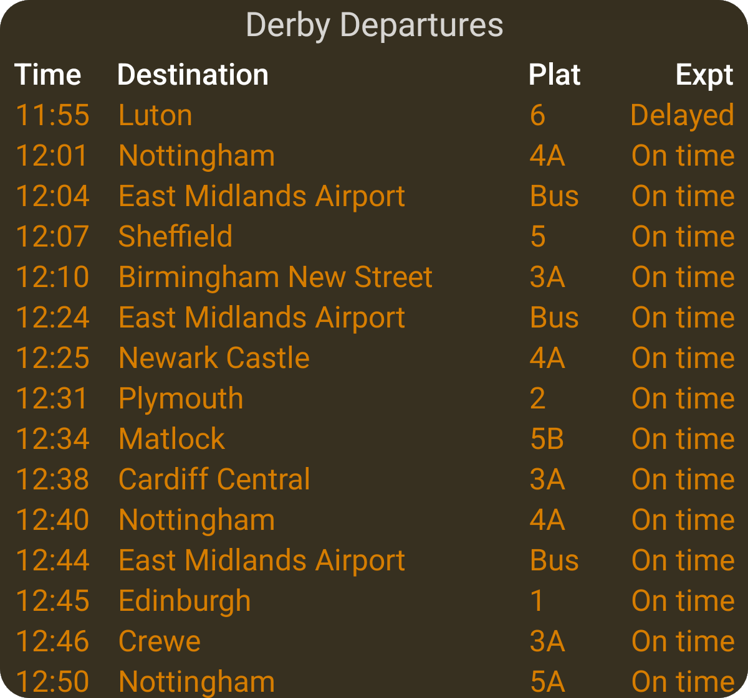
Task: Click the Expt column header
Action: point(704,75)
